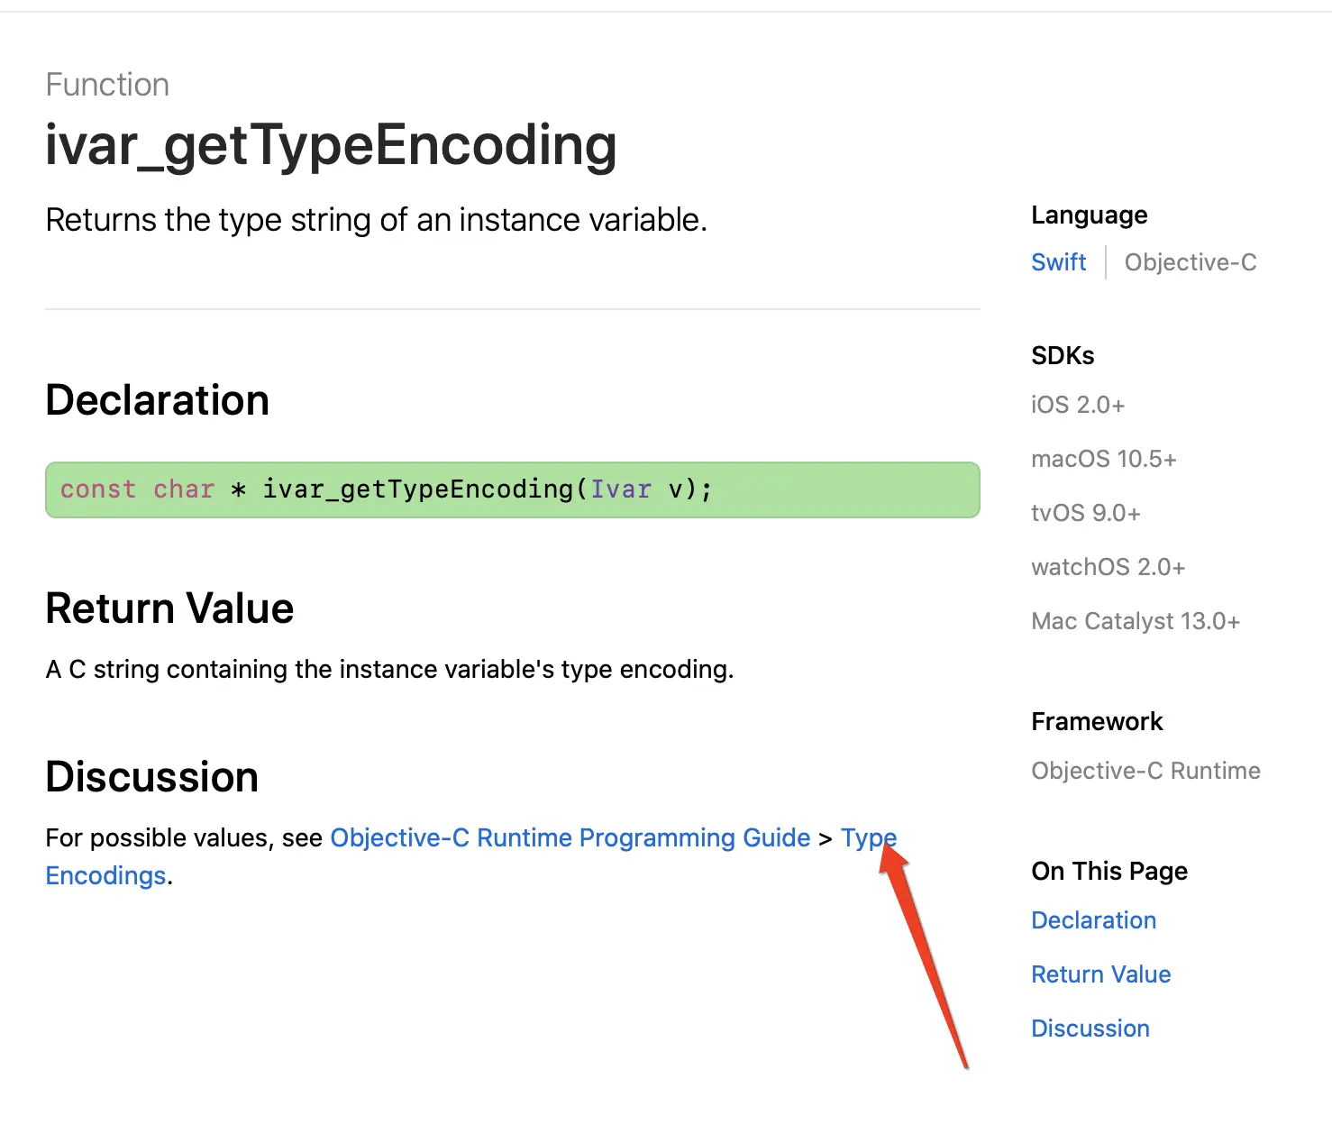1332x1143 pixels.
Task: Open the Objective-C Runtime Programming Guide link
Action: [570, 837]
